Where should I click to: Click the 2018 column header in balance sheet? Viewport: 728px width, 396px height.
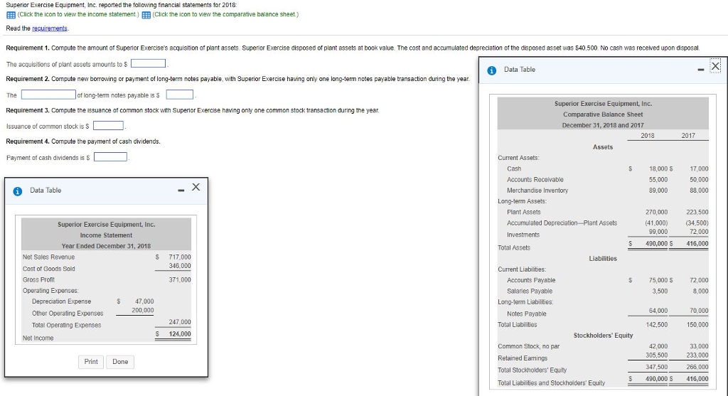click(648, 136)
